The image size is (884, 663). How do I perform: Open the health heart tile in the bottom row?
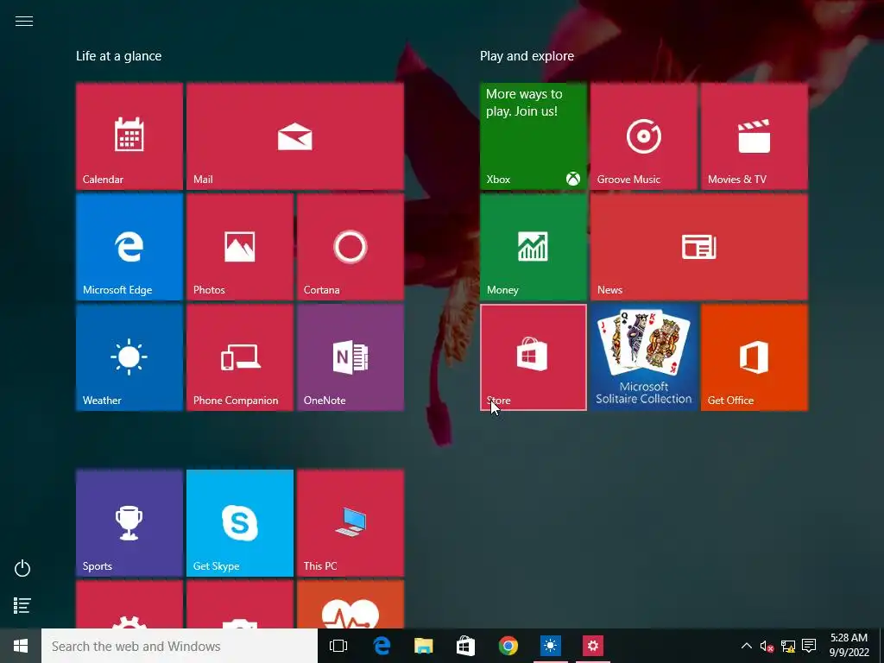[350, 604]
